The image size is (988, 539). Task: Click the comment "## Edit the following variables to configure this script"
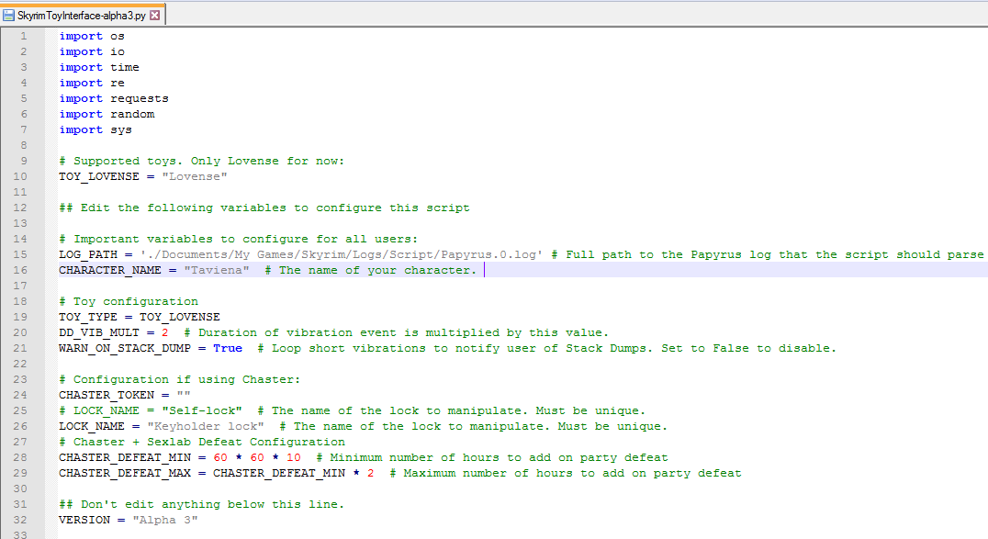pyautogui.click(x=264, y=208)
